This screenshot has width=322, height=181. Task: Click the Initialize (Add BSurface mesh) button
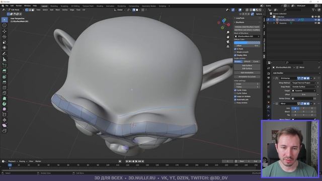click(x=247, y=27)
